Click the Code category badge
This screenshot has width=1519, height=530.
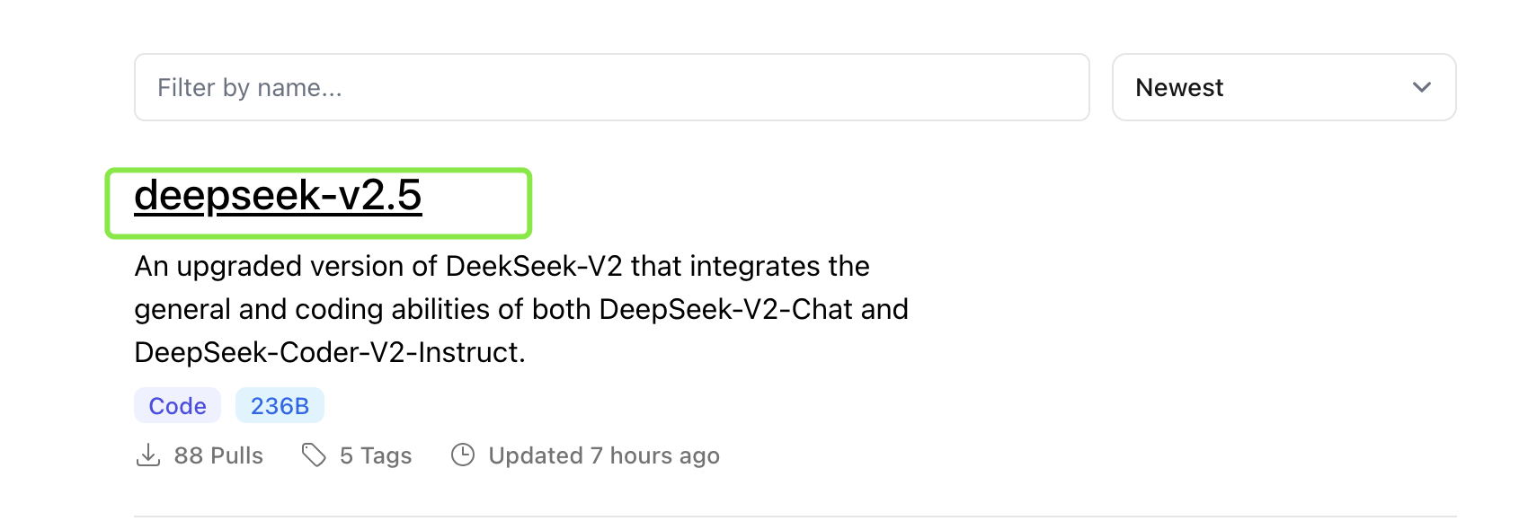(x=177, y=406)
